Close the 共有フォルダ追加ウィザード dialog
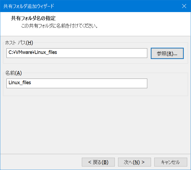Viewport: 191px width, 170px height. click(x=184, y=6)
